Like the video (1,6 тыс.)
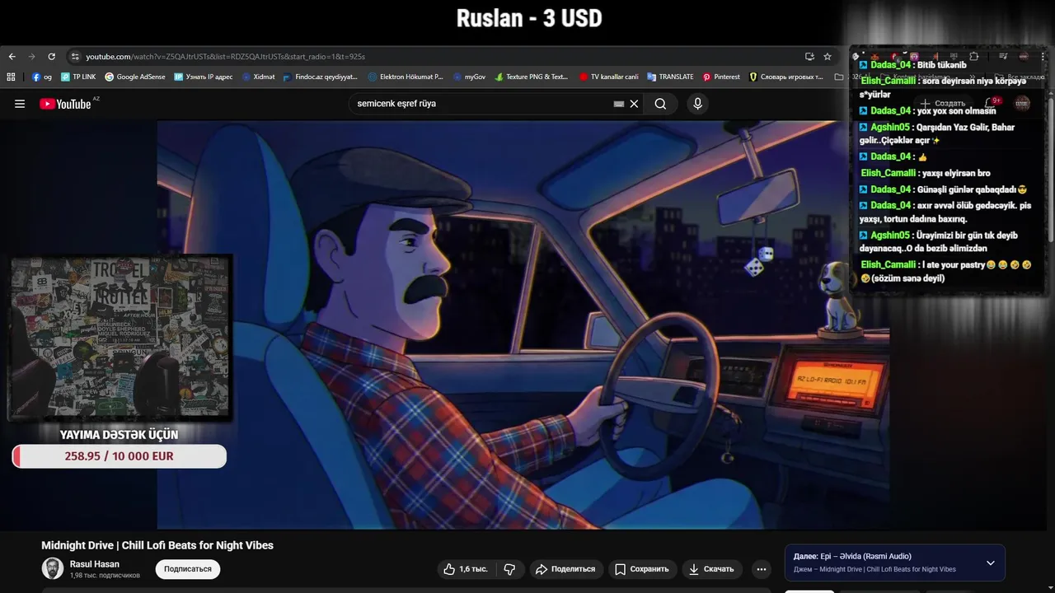Viewport: 1055px width, 593px height. pos(466,569)
